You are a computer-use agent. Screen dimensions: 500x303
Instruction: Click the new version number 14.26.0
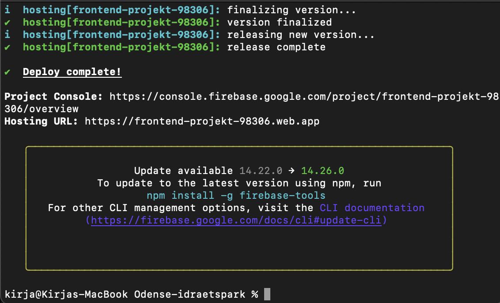point(322,170)
